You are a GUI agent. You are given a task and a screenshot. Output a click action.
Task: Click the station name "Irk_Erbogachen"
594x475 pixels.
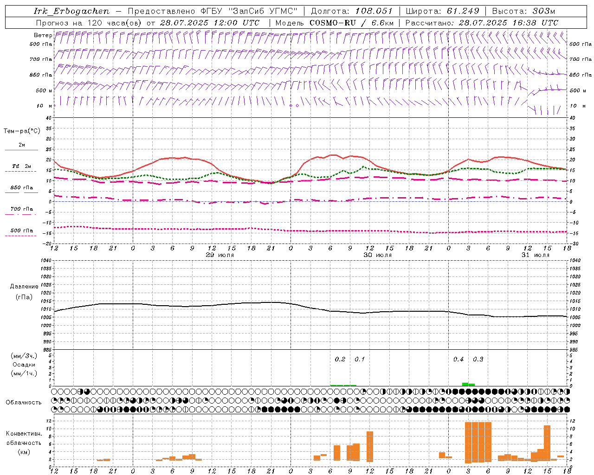72,11
